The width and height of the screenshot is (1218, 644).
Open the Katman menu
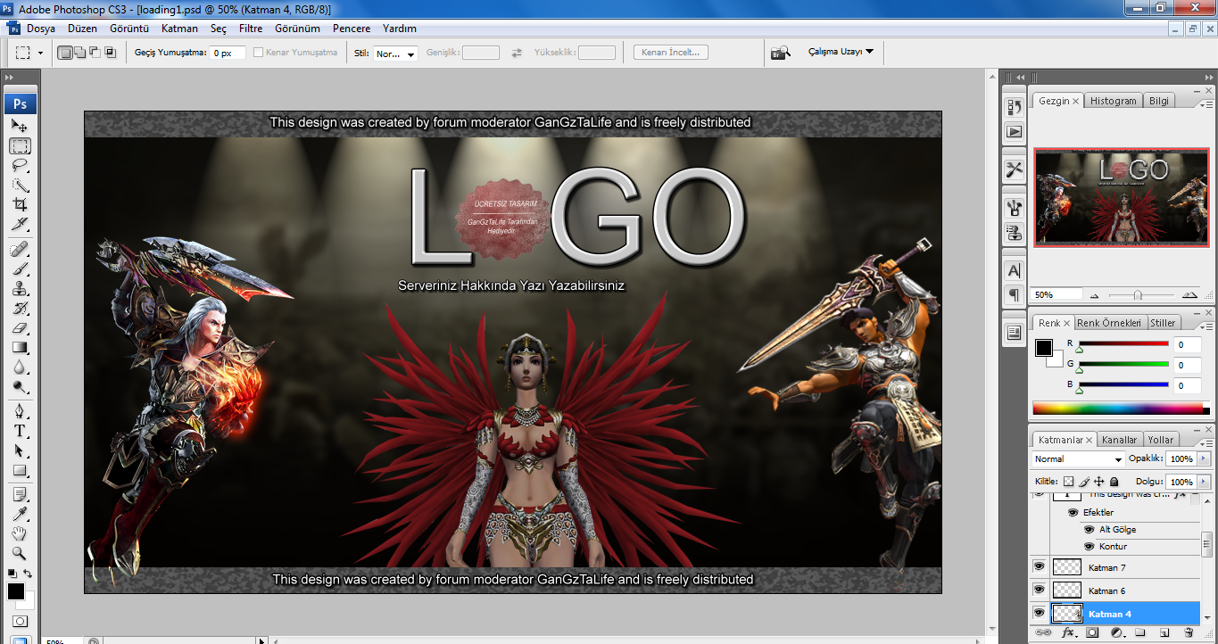(x=179, y=29)
